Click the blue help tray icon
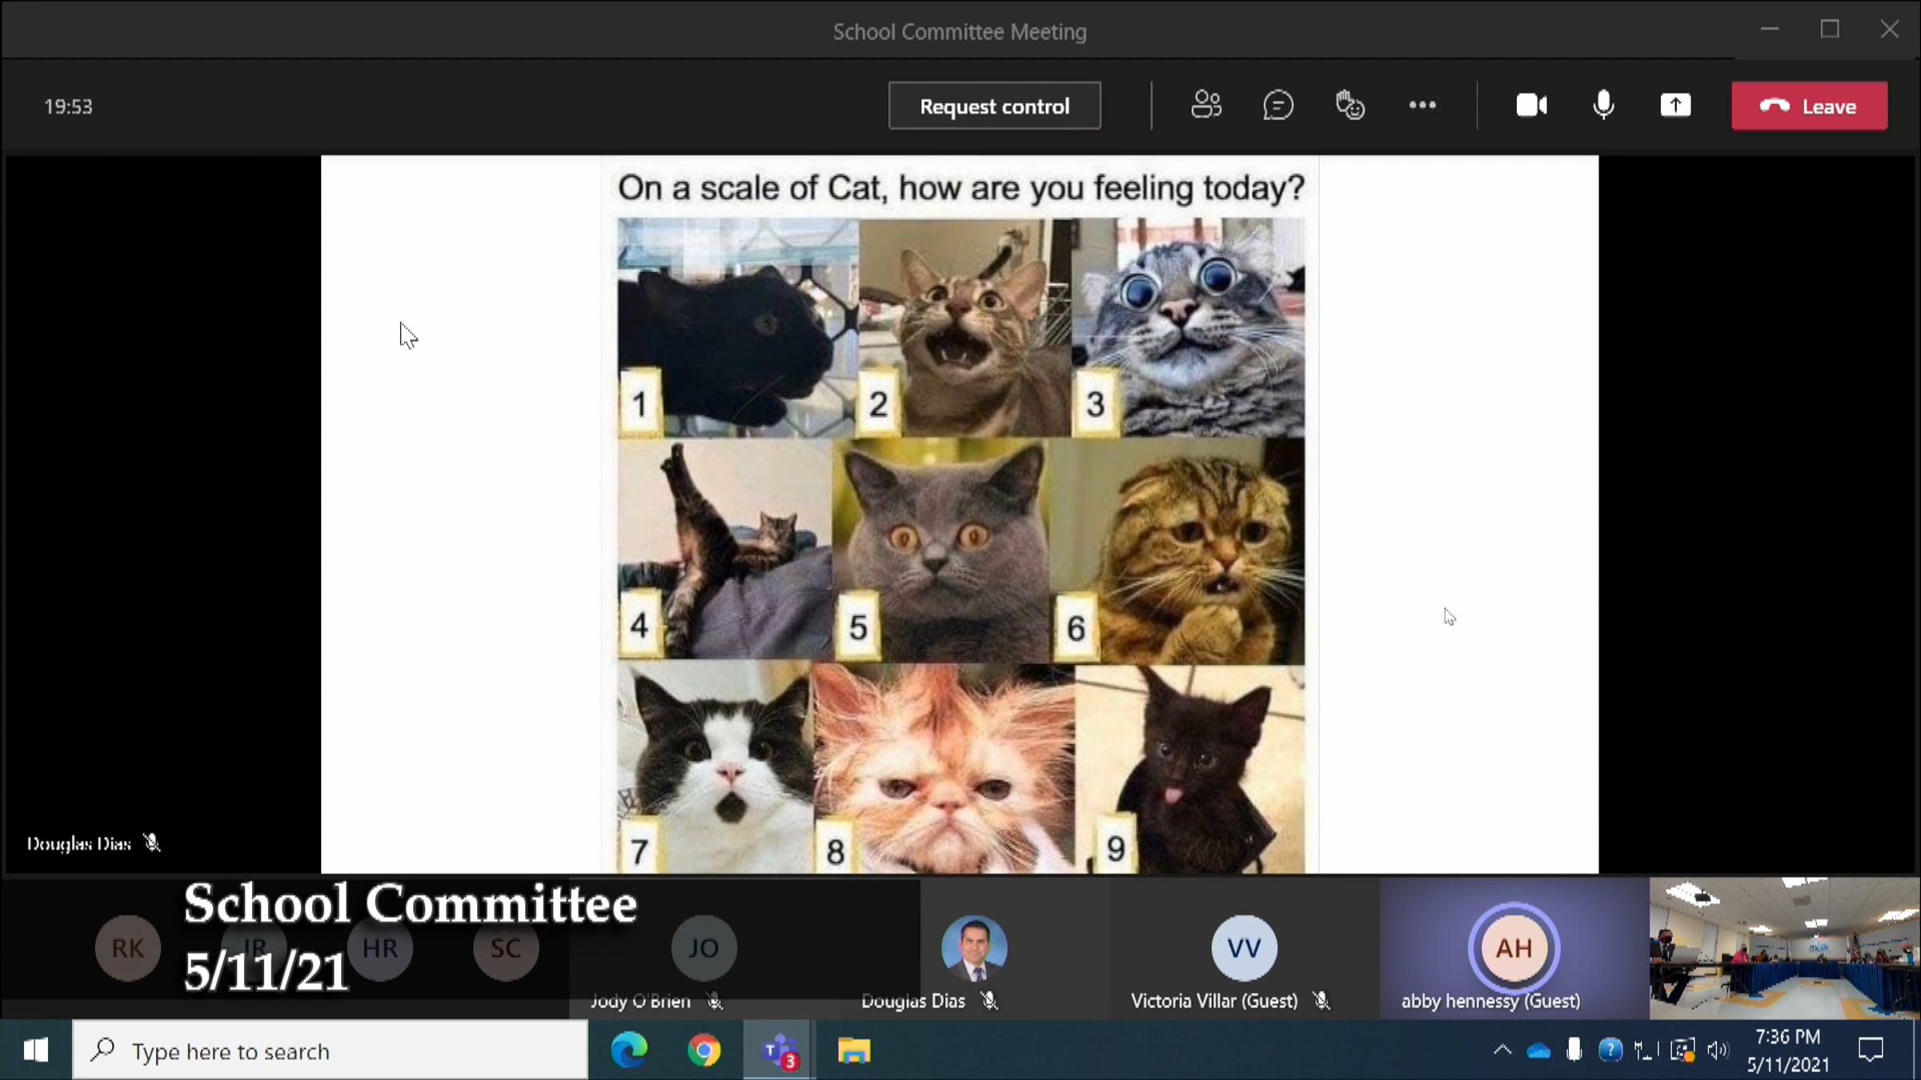This screenshot has width=1921, height=1080. (1610, 1050)
